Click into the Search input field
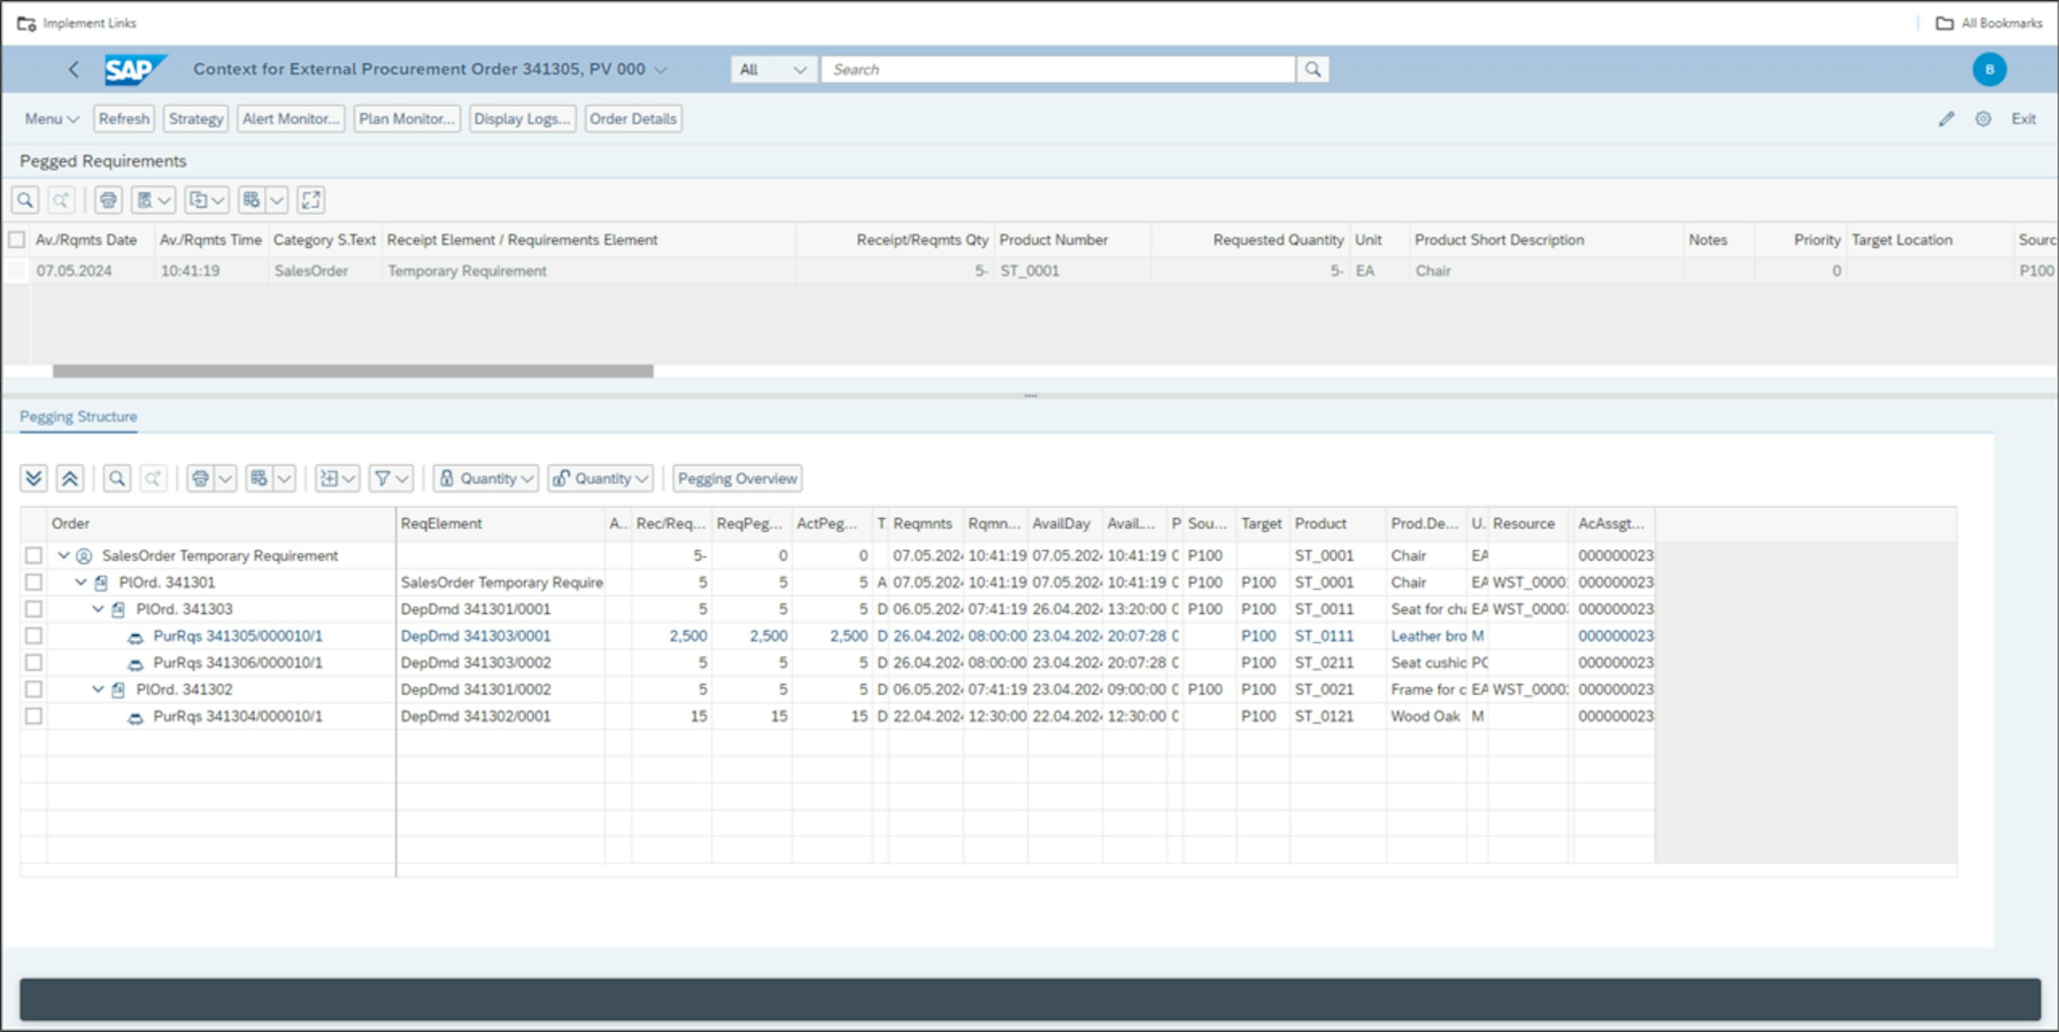Viewport: 2059px width, 1032px height. (x=1056, y=70)
